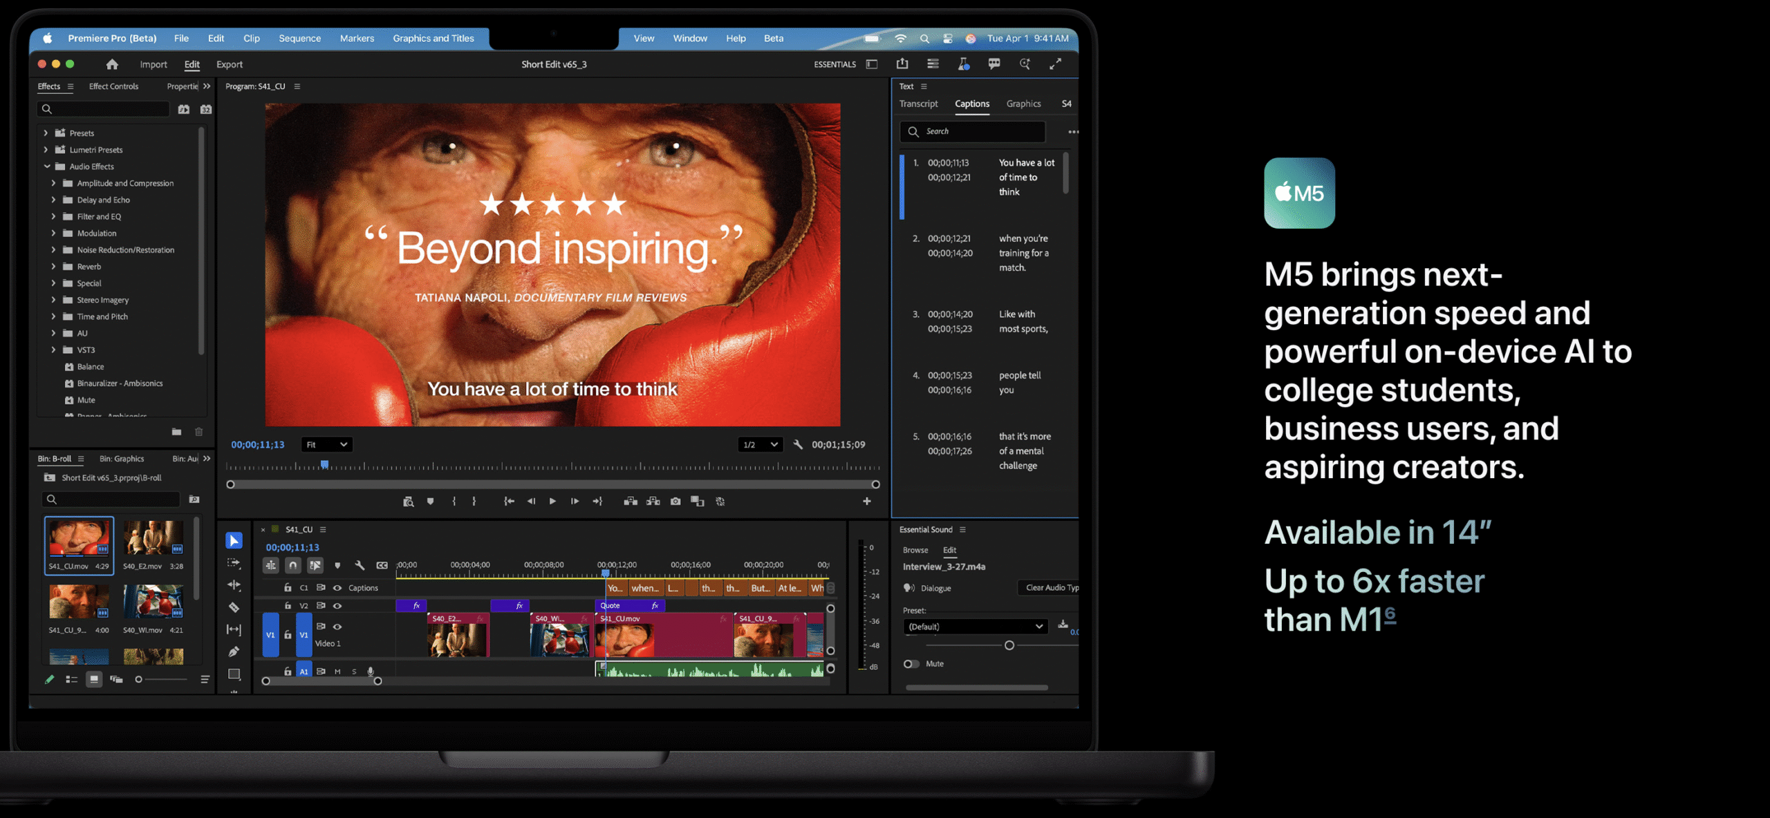This screenshot has width=1770, height=818.
Task: Open the Preset (Default) dropdown
Action: tap(975, 627)
